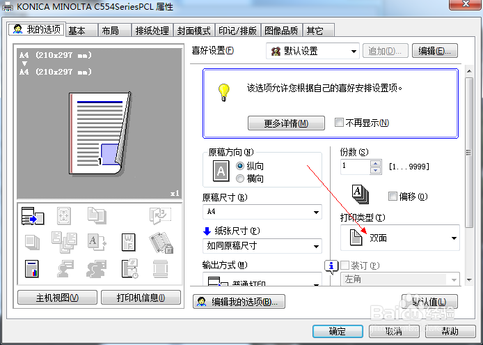Click the settings panel vertical scrollbar thumb

coord(469,153)
